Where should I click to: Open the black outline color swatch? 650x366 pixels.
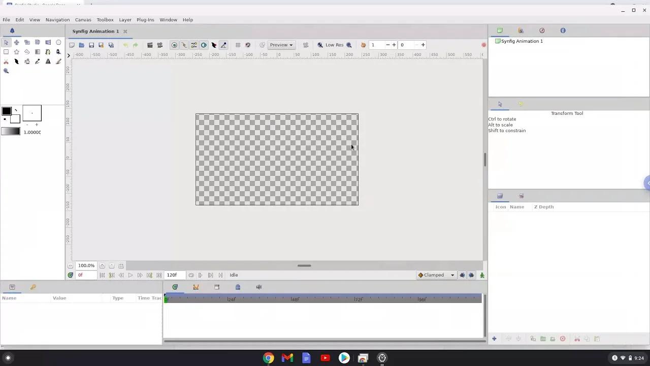tap(6, 111)
